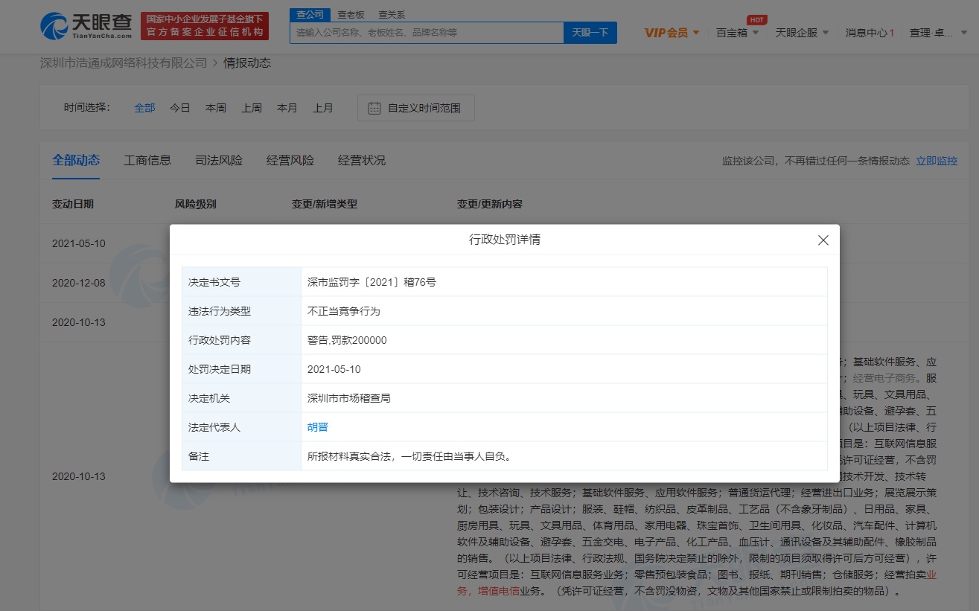
Task: Select 上周 time filter
Action: tap(252, 108)
